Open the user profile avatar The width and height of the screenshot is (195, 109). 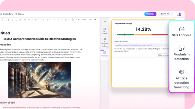tap(179, 14)
